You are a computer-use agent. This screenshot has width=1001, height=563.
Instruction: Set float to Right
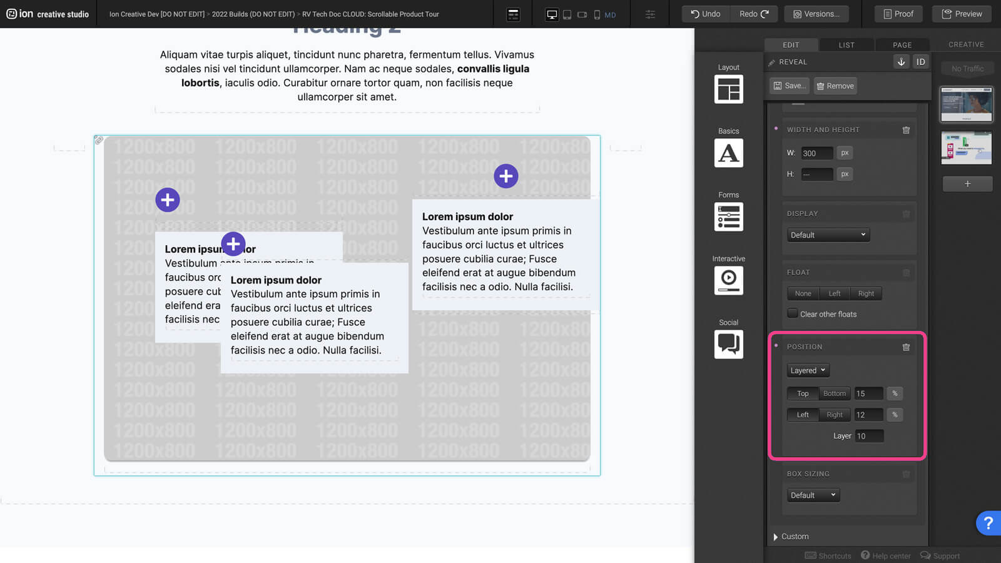coord(866,293)
